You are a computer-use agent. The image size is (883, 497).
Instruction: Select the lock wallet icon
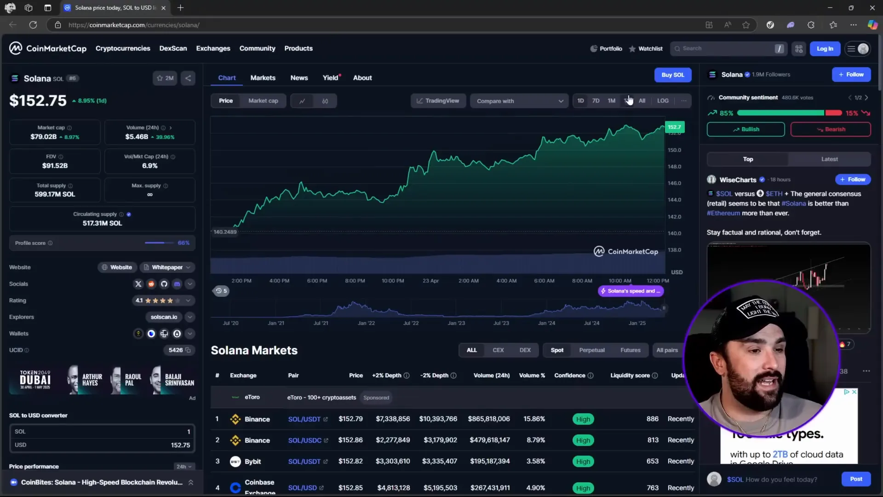(x=177, y=334)
